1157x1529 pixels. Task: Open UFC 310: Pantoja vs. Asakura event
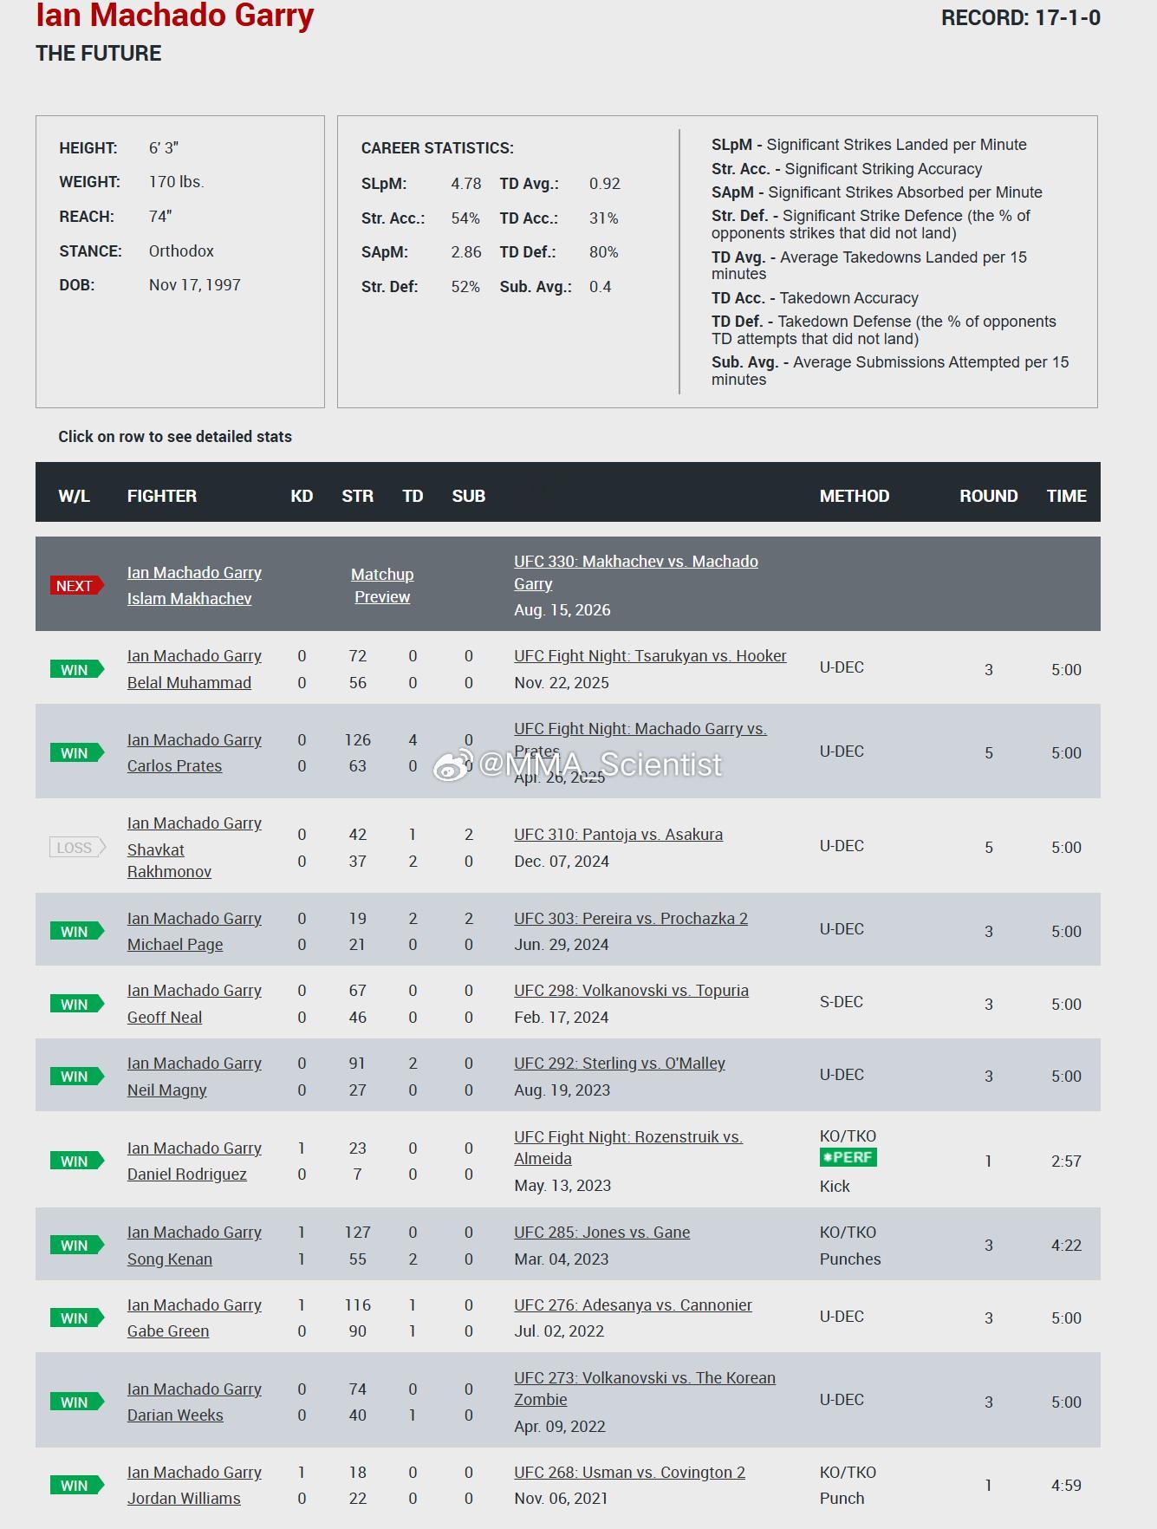[618, 834]
